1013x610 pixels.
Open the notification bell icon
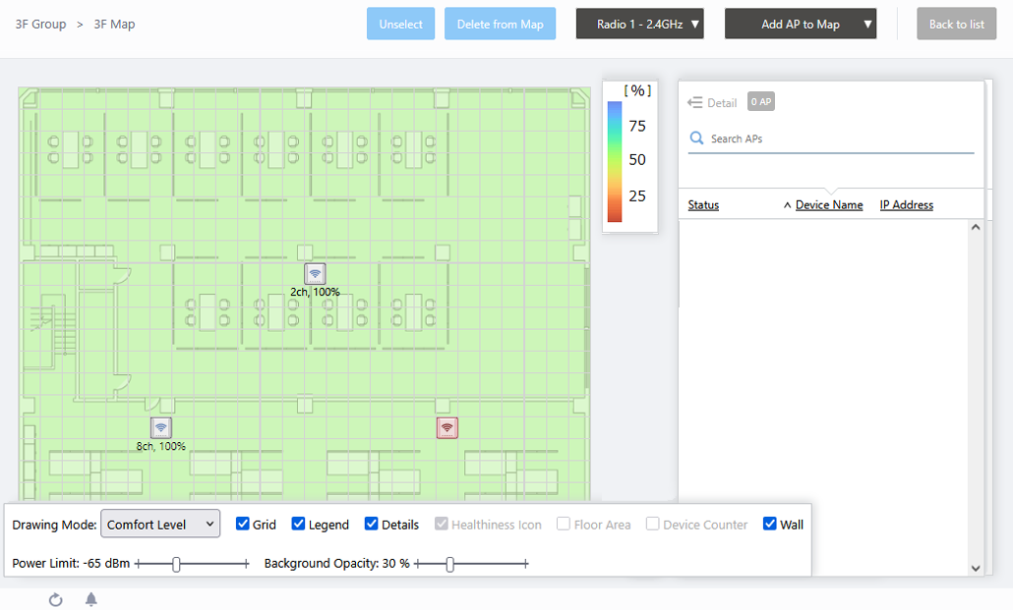coord(91,599)
